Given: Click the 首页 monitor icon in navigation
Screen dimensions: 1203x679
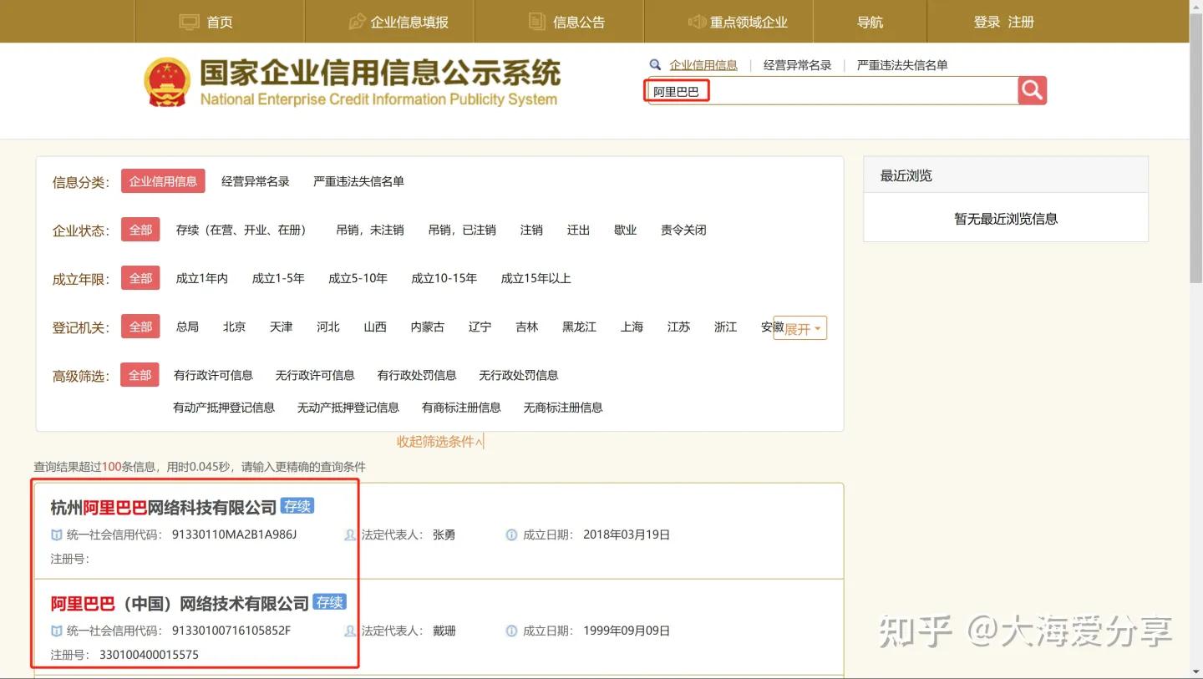Looking at the screenshot, I should [x=189, y=21].
